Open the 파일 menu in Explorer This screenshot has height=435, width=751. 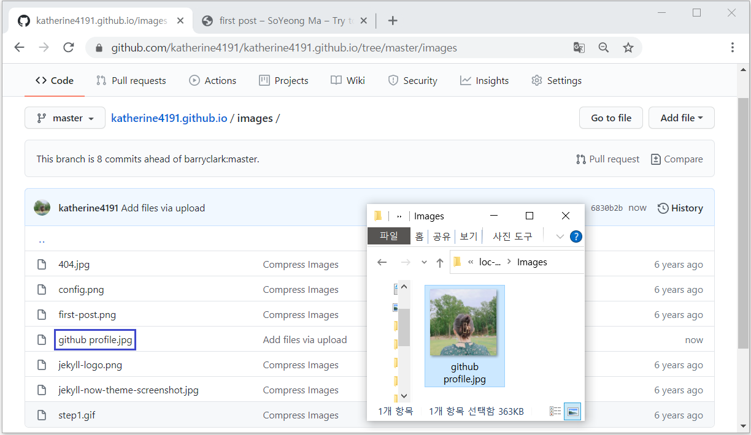pyautogui.click(x=389, y=236)
